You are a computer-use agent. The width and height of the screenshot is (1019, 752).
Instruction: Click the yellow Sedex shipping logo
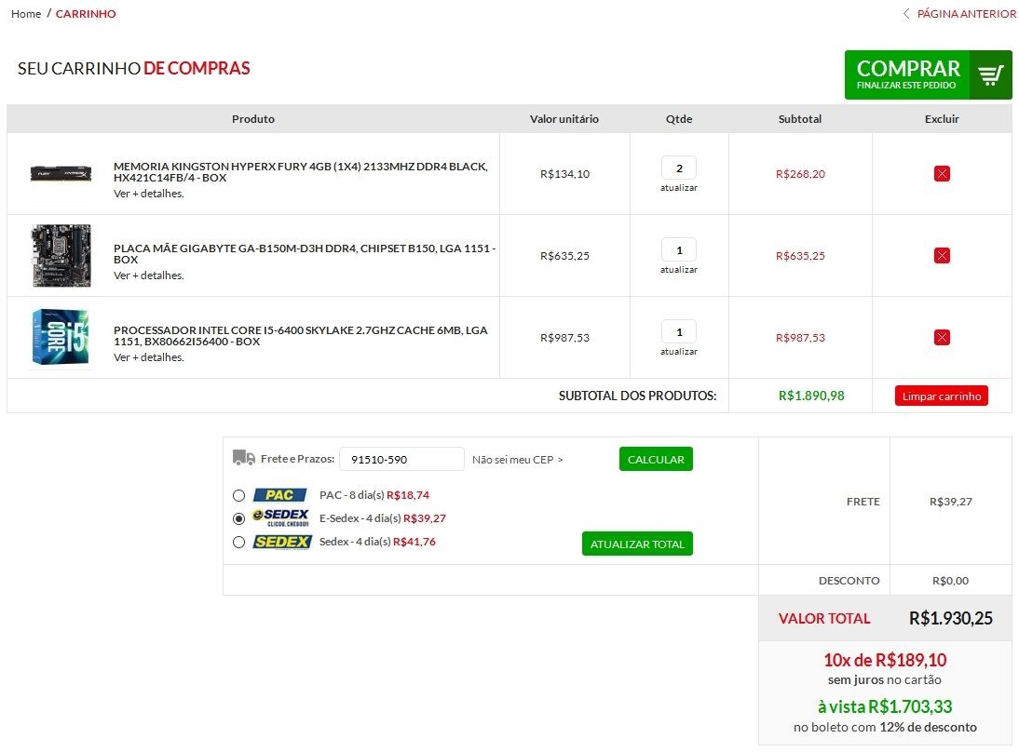point(282,542)
